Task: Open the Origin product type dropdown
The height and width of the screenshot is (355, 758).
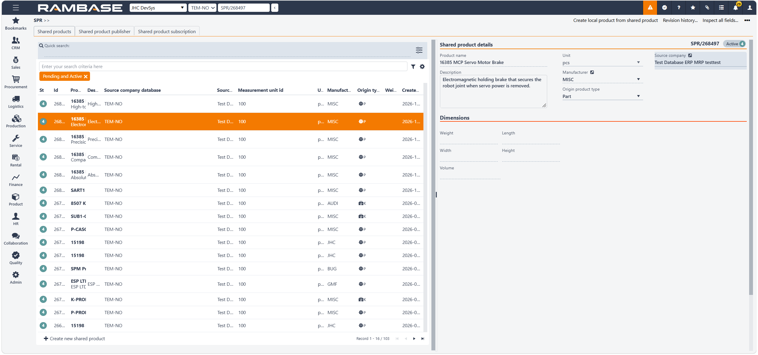Action: point(638,96)
